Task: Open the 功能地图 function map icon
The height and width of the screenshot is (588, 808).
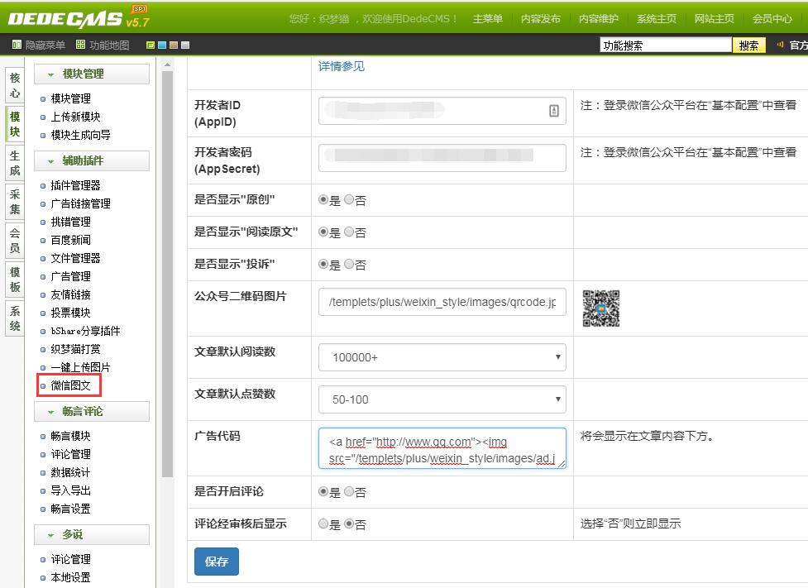Action: [x=80, y=45]
